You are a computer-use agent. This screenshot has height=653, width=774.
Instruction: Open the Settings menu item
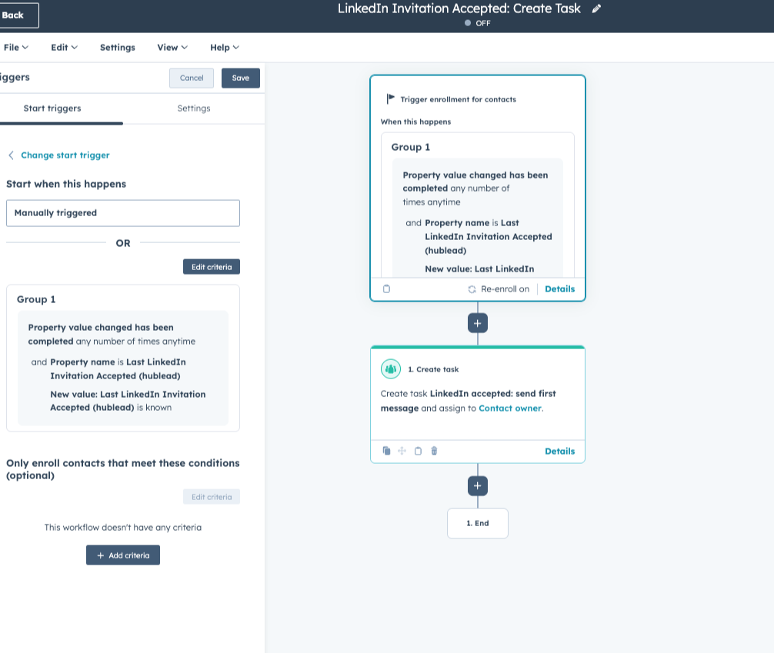coord(118,48)
